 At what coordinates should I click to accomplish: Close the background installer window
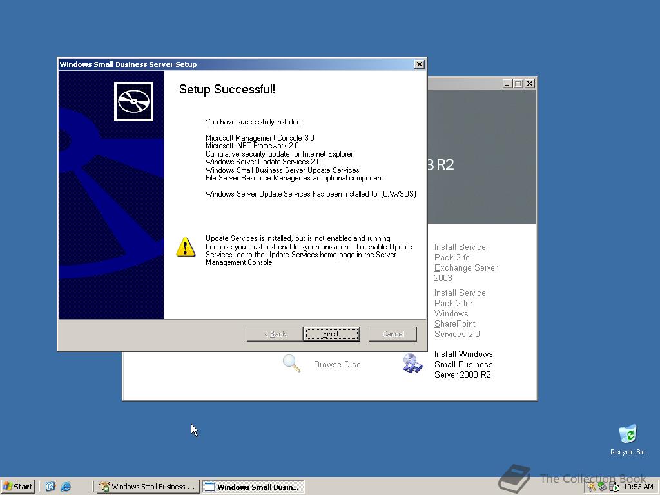click(x=530, y=84)
